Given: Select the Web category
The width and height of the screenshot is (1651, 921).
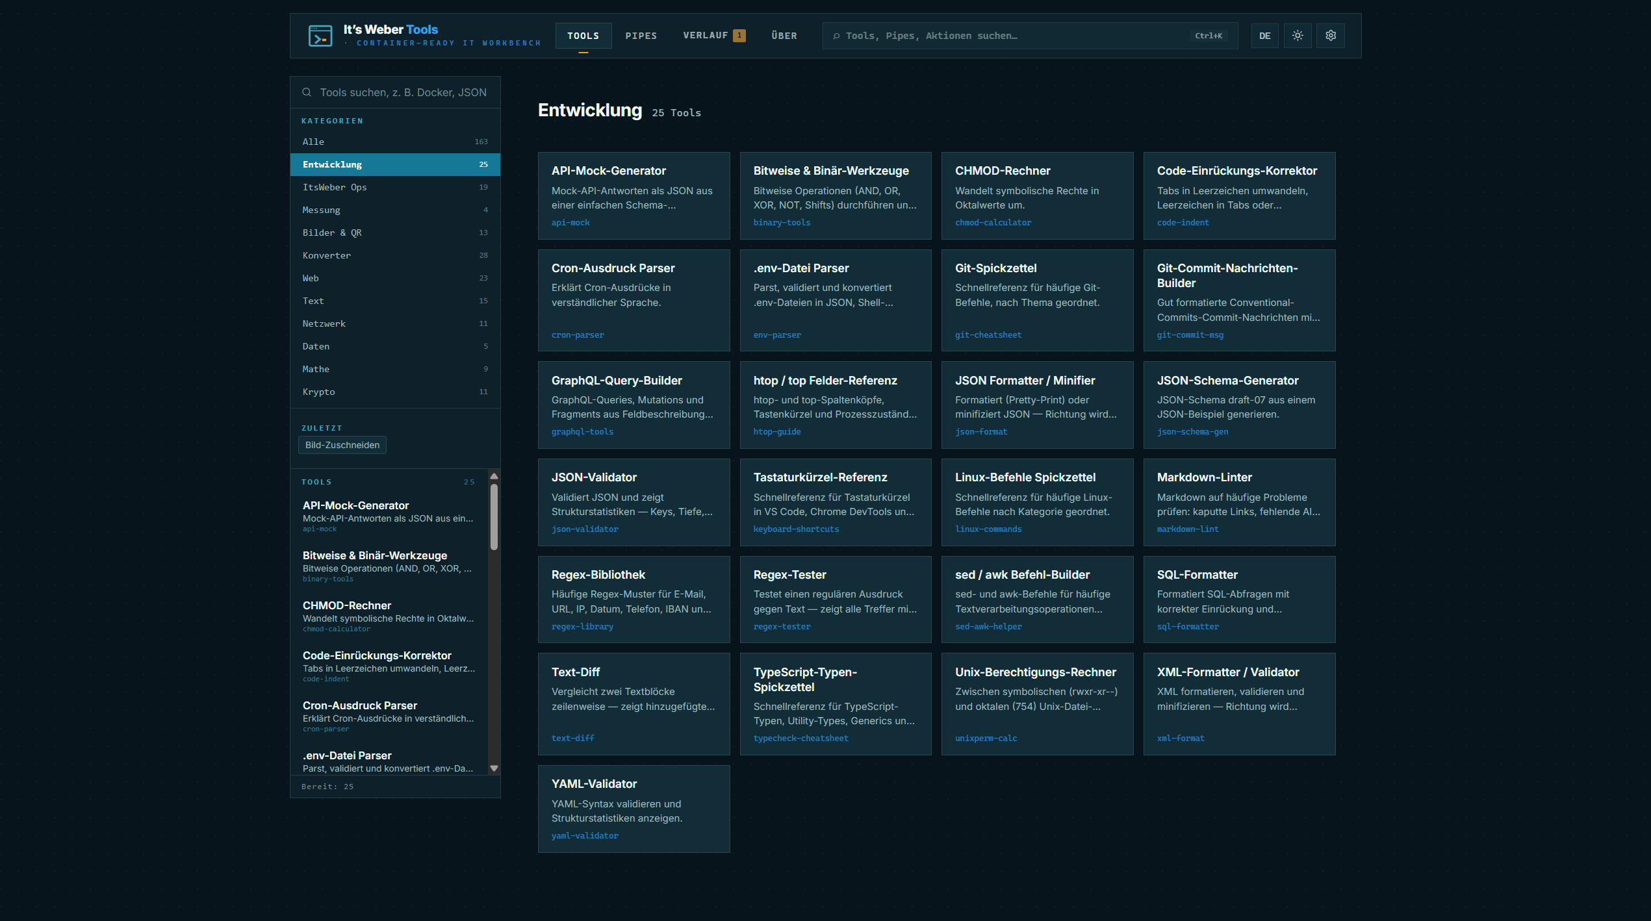Looking at the screenshot, I should tap(395, 278).
